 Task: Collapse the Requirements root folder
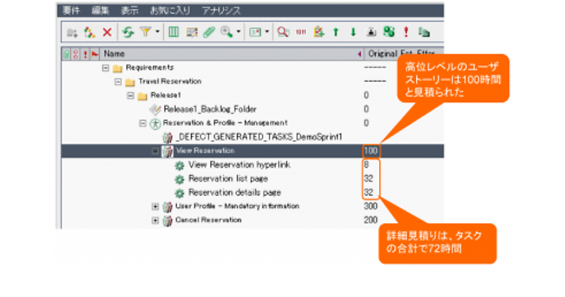click(105, 68)
